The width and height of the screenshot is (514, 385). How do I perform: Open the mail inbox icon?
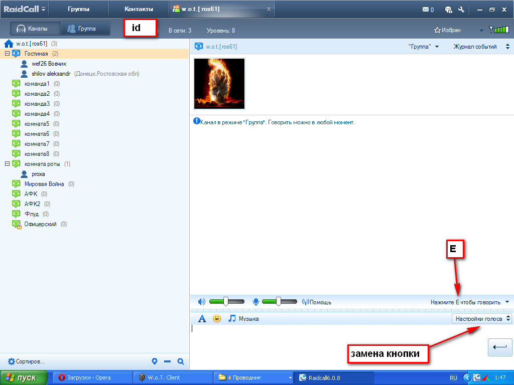(426, 10)
